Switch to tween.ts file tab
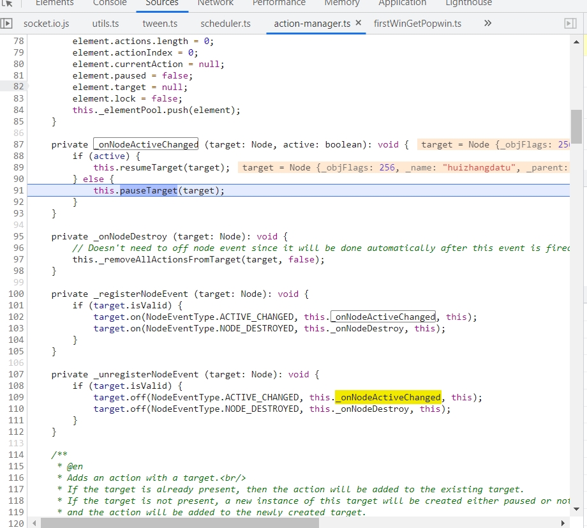 tap(160, 24)
